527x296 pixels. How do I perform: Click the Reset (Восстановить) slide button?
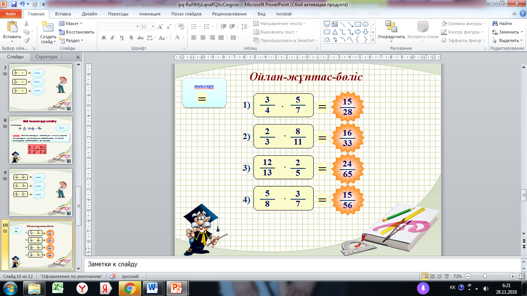pos(76,32)
